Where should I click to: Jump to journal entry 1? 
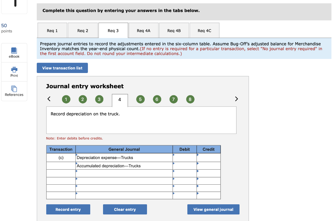(x=66, y=99)
